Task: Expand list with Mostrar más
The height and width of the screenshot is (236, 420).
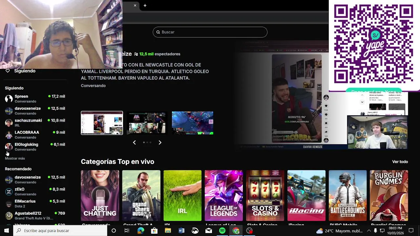Action: (x=15, y=158)
